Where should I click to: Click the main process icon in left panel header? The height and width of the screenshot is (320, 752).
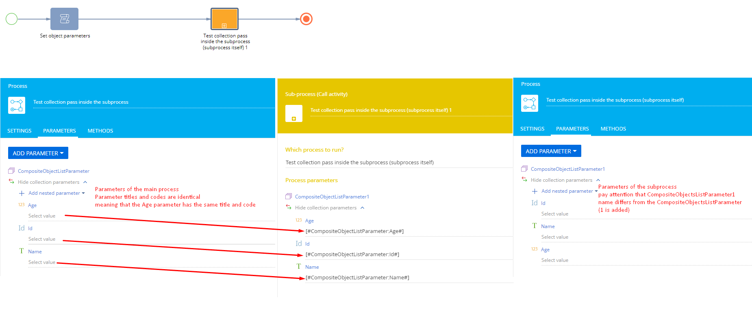(17, 105)
